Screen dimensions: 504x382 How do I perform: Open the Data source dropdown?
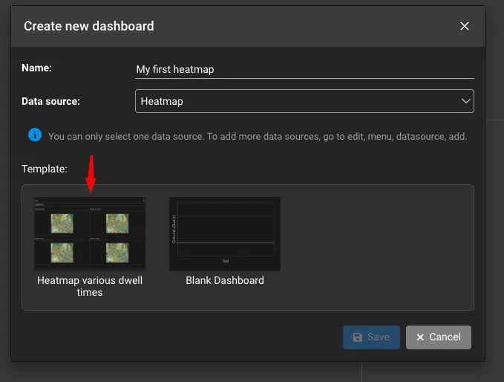click(304, 101)
